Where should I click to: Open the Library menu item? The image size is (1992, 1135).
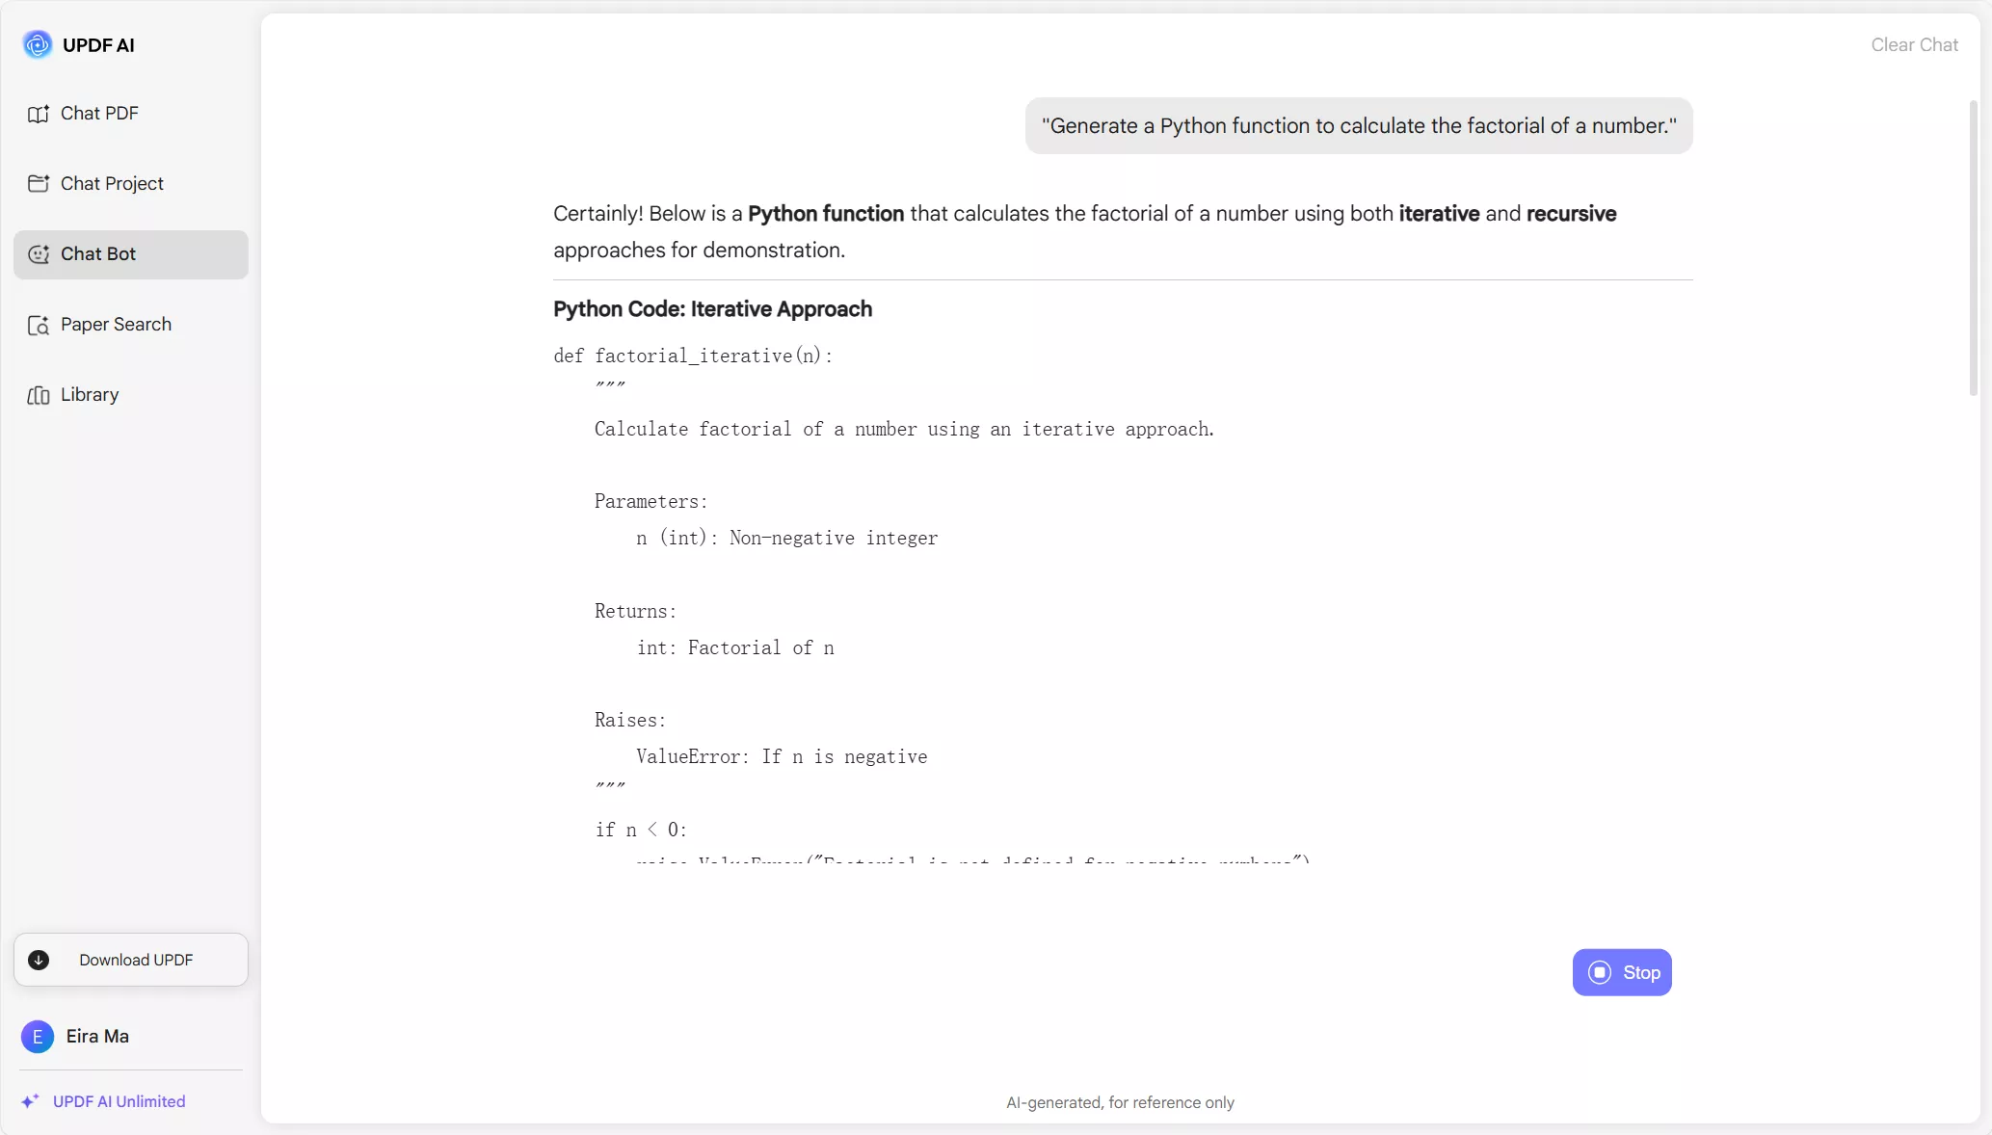tap(90, 395)
